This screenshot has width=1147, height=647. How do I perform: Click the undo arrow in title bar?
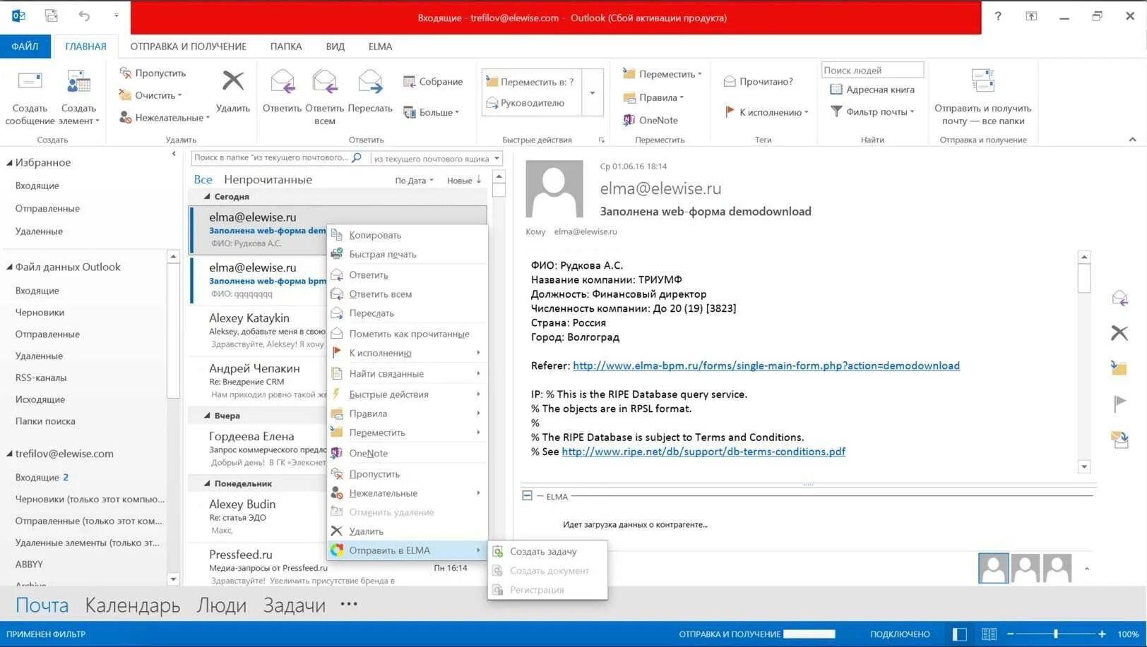[84, 16]
